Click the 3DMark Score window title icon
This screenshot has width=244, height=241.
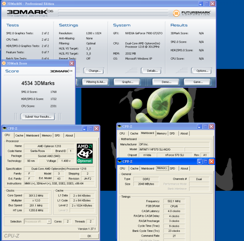click(4, 63)
